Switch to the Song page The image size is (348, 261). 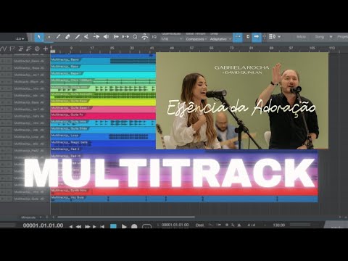point(319,37)
